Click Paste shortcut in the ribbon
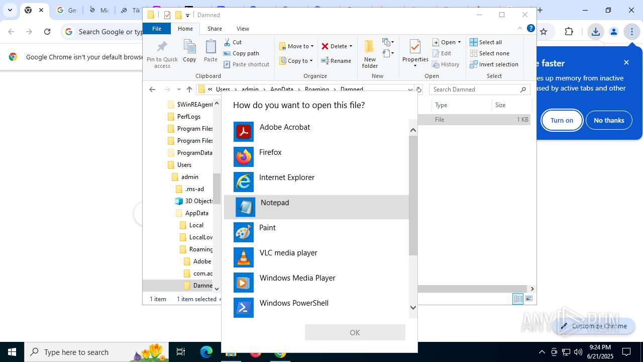The width and height of the screenshot is (643, 362). (247, 64)
